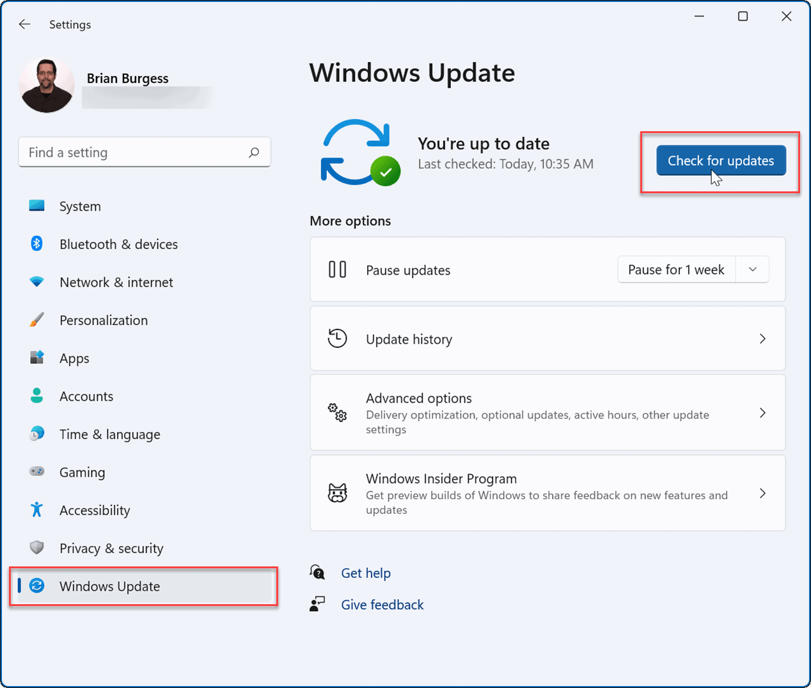Click the search magnifier in Find a setting

[254, 152]
